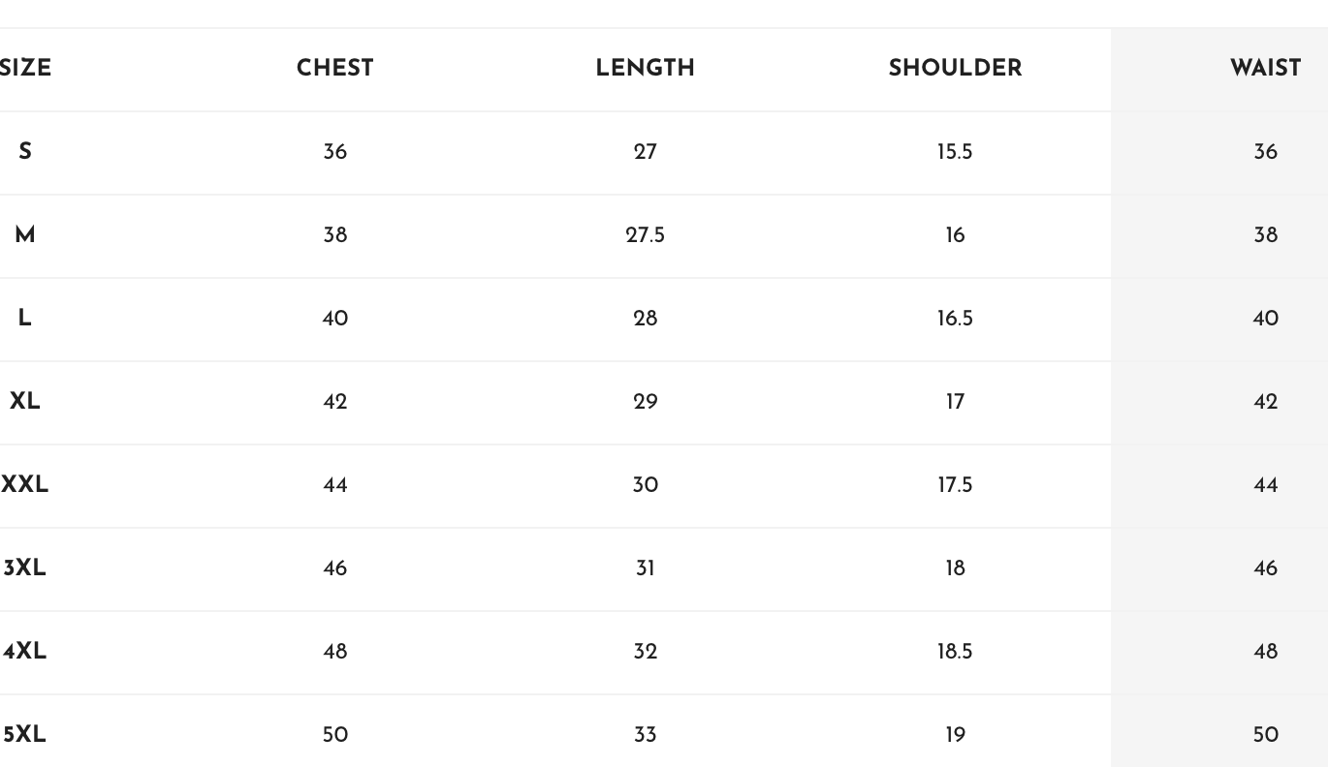Click shoulder value 17.5 in XXL row
This screenshot has height=767, width=1328.
[x=955, y=485]
